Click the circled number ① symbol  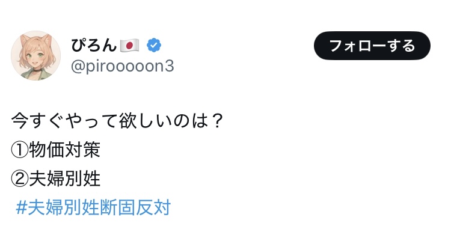coord(20,150)
